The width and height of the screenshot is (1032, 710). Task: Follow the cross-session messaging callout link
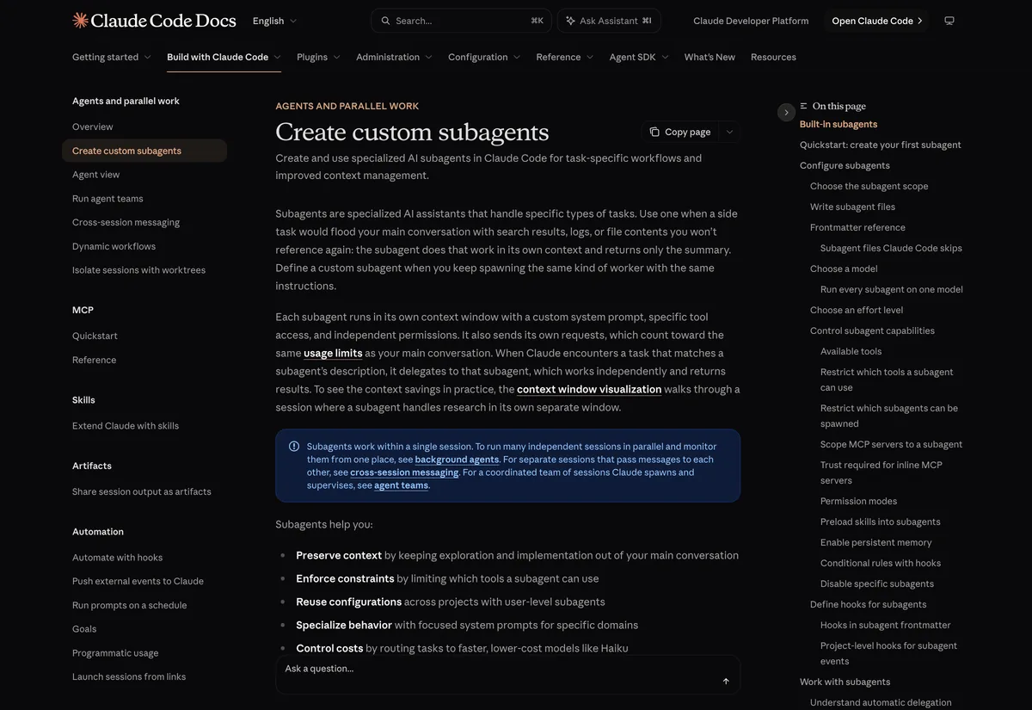click(x=404, y=472)
